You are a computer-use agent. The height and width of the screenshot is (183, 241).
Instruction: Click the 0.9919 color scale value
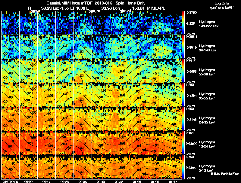(x=192, y=47)
